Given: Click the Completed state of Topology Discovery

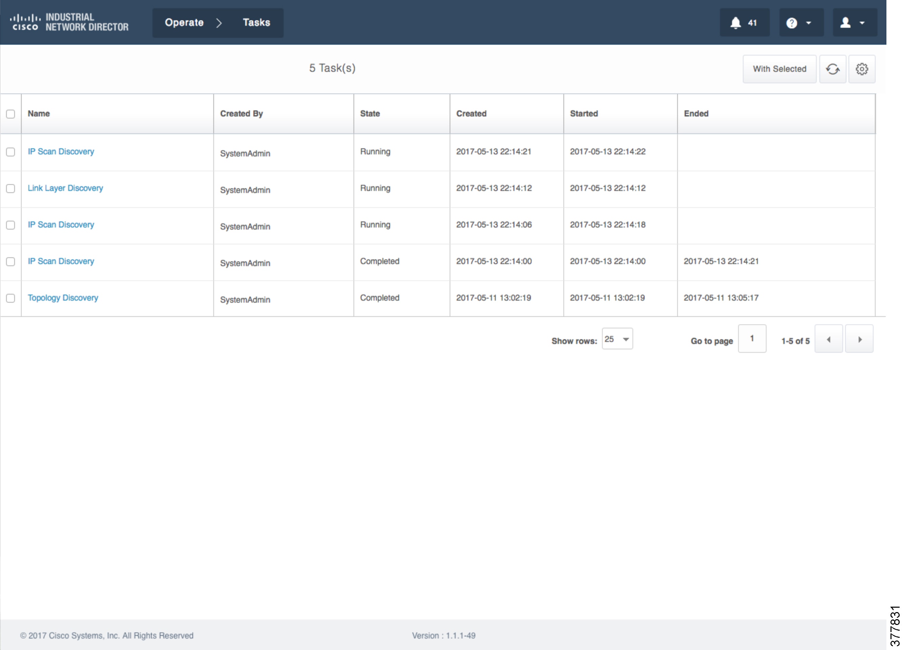Looking at the screenshot, I should tap(380, 298).
